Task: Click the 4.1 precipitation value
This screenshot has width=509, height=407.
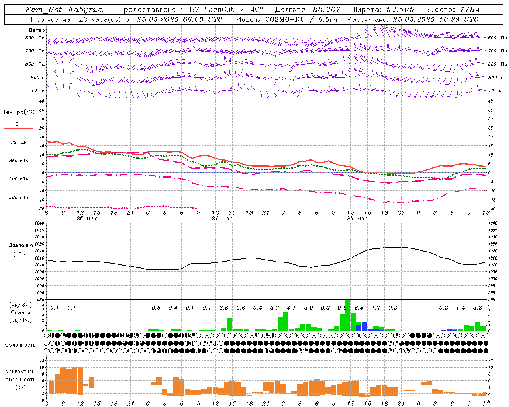Action: point(291,308)
